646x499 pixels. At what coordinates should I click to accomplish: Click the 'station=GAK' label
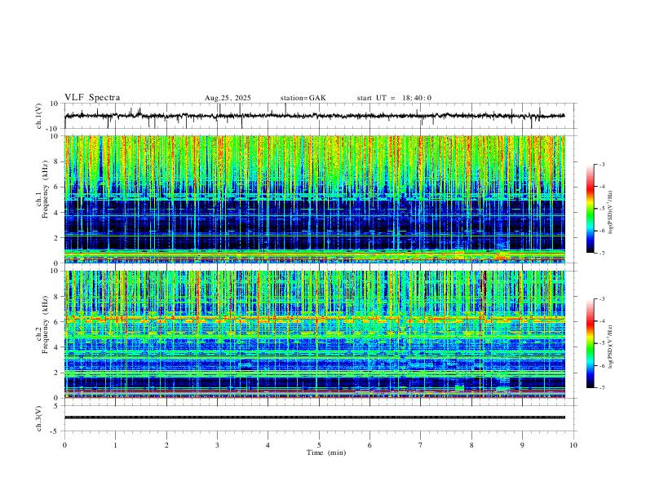303,98
